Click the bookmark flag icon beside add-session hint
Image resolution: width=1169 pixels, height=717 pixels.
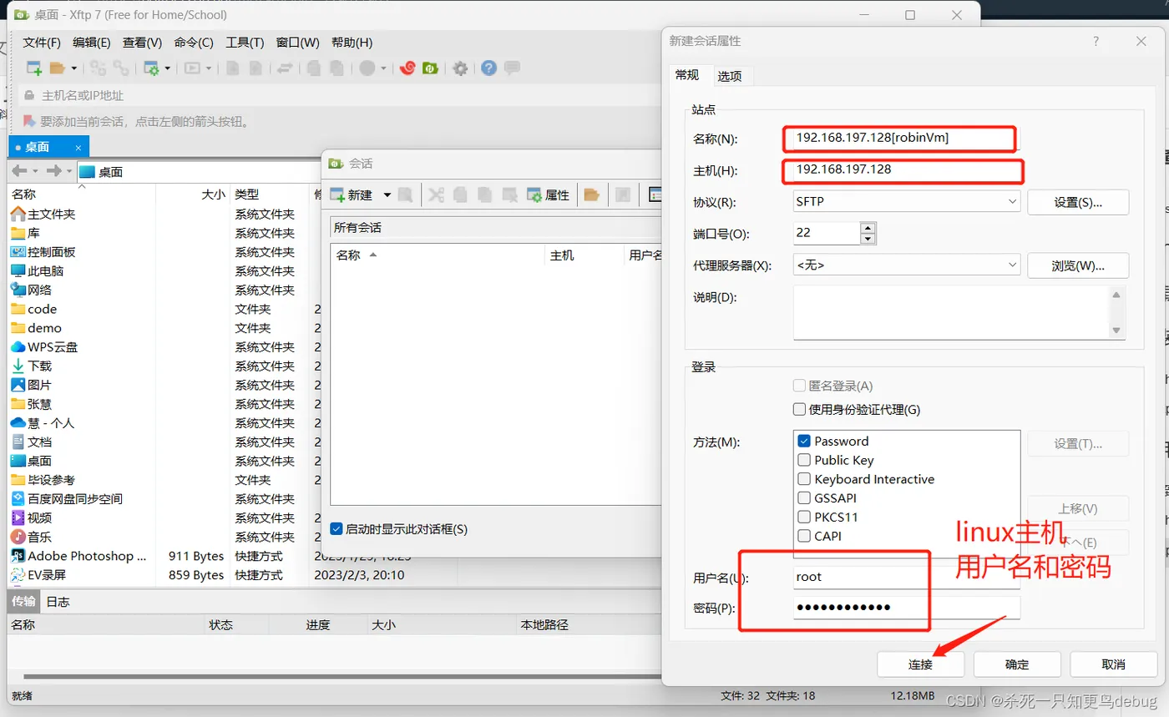[29, 121]
